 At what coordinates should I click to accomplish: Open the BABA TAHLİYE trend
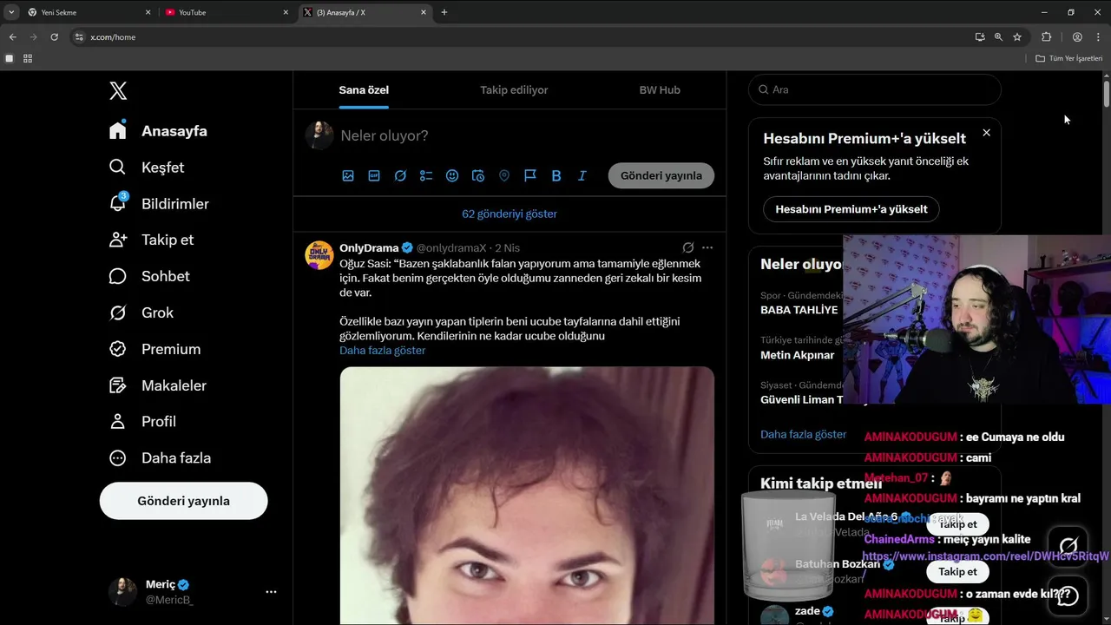click(799, 310)
